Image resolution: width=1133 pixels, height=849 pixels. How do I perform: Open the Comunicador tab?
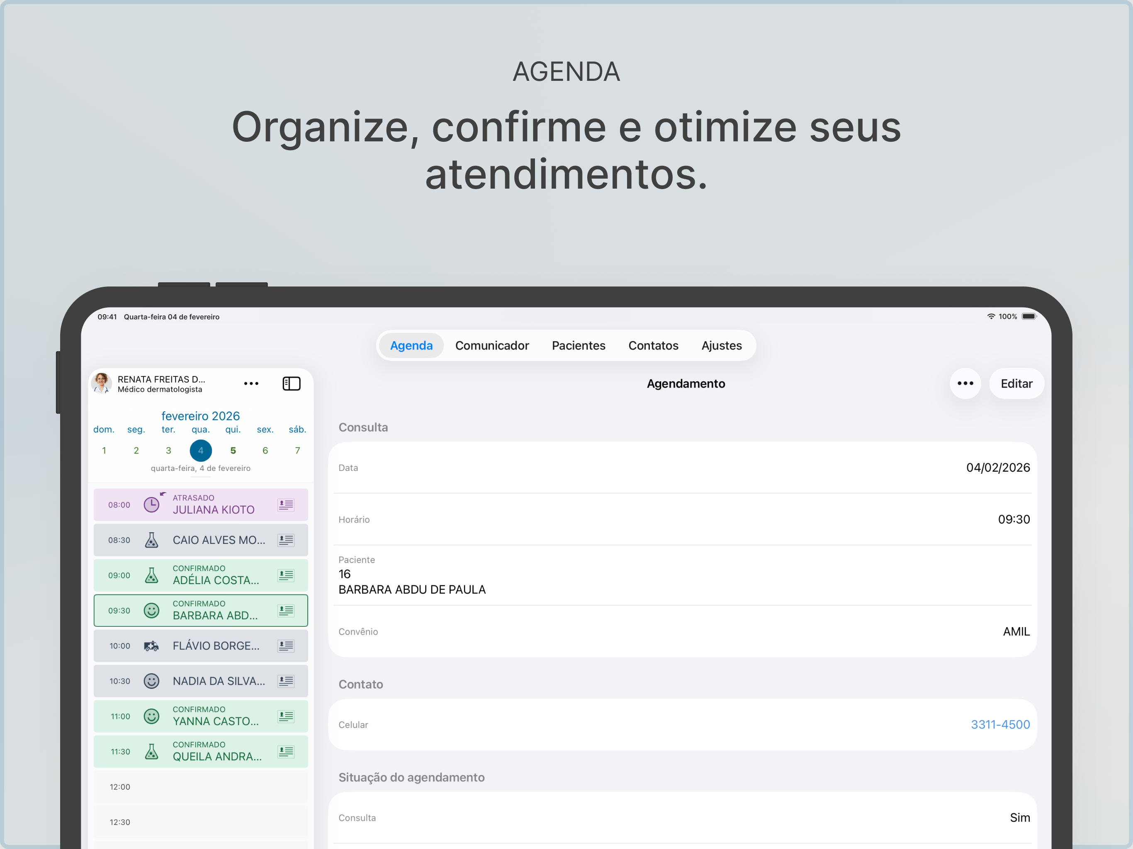coord(492,346)
